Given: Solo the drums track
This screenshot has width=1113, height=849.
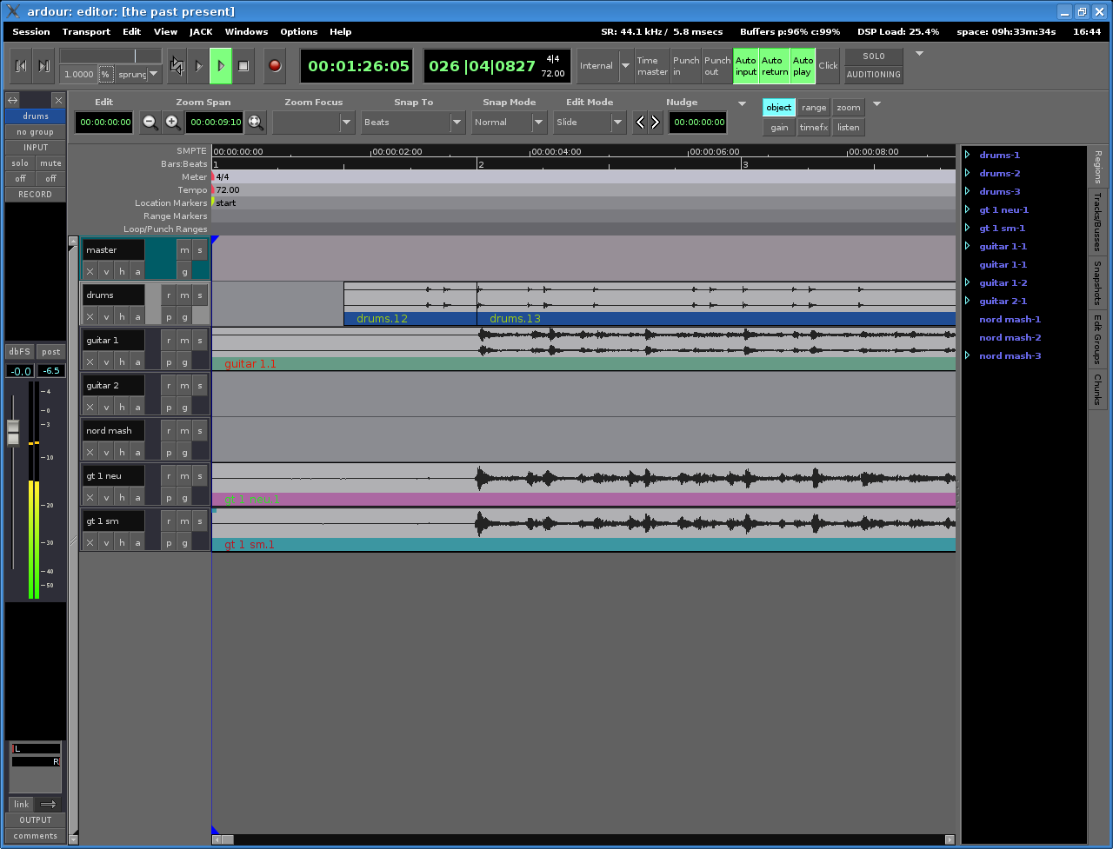Looking at the screenshot, I should [x=200, y=295].
